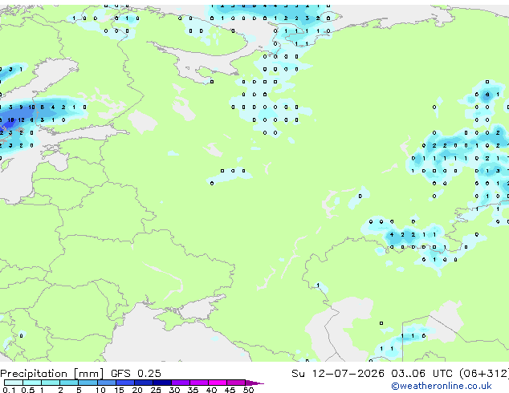Image resolution: width=509 pixels, height=393 pixels.
Task: Click legend label '45'
Action: pos(230,390)
